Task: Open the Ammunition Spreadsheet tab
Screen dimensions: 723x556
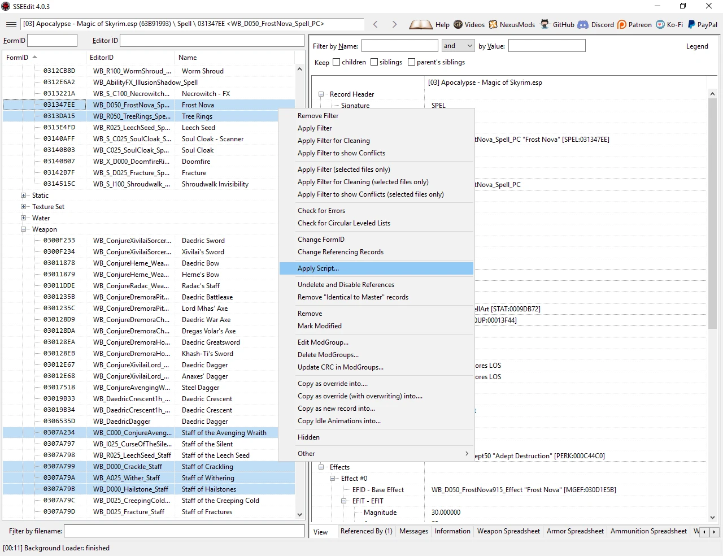Action: (648, 531)
